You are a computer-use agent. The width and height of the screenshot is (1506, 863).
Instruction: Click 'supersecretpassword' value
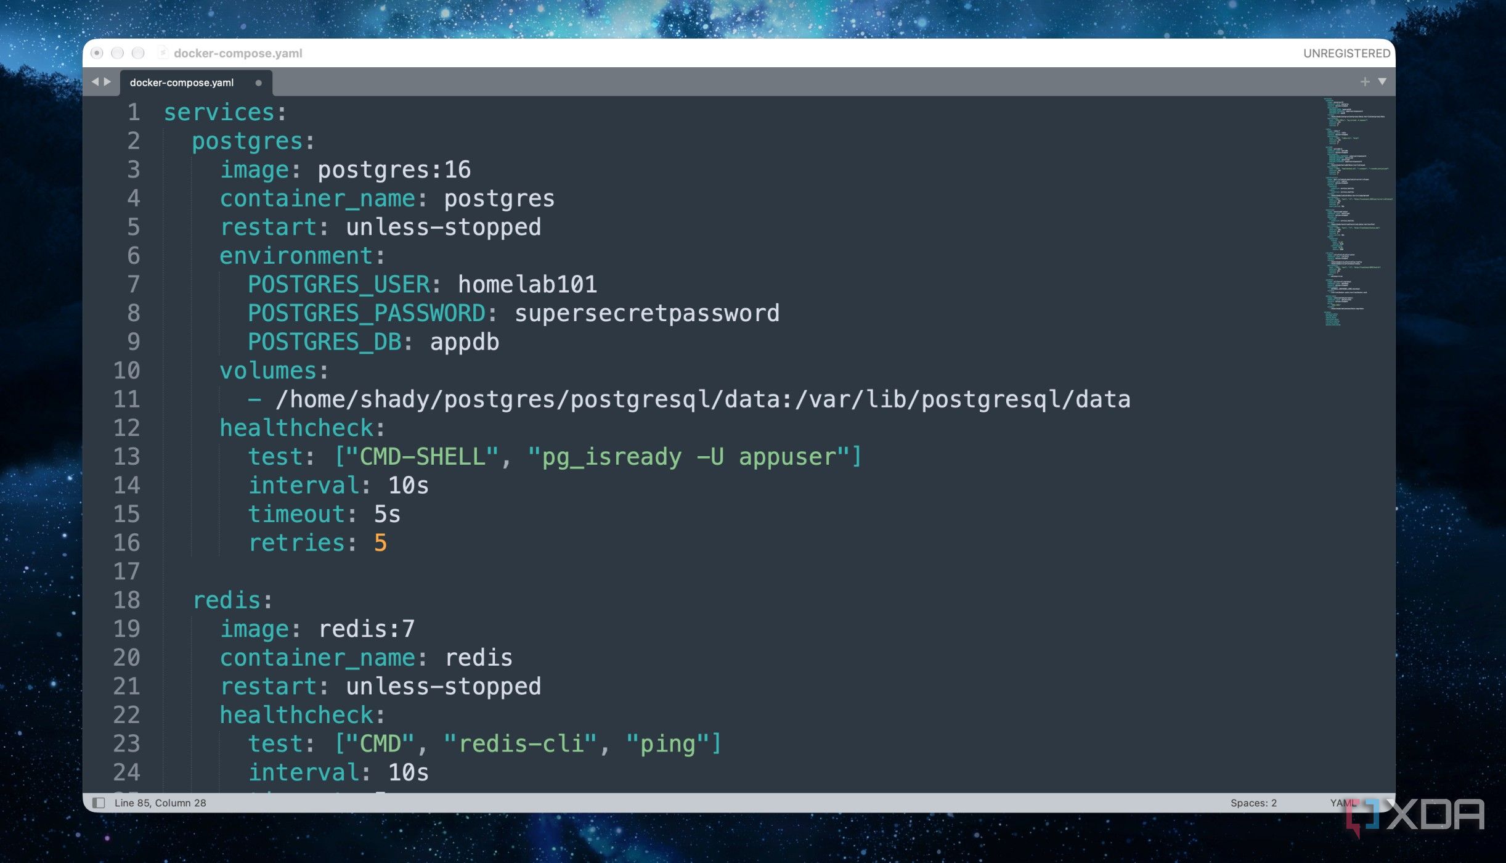tap(647, 313)
